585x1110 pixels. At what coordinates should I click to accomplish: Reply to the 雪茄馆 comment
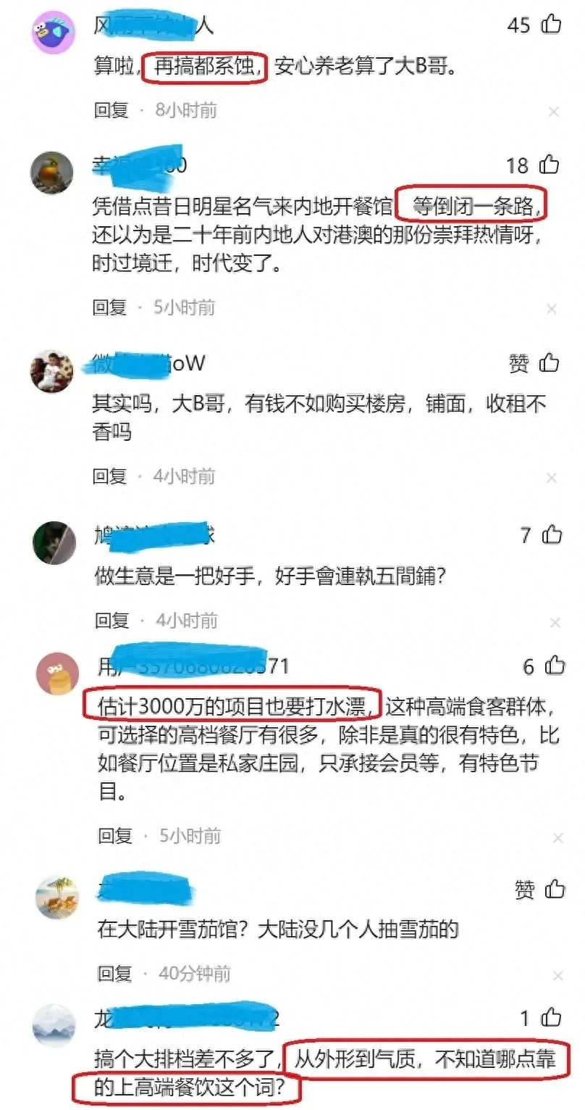click(115, 973)
